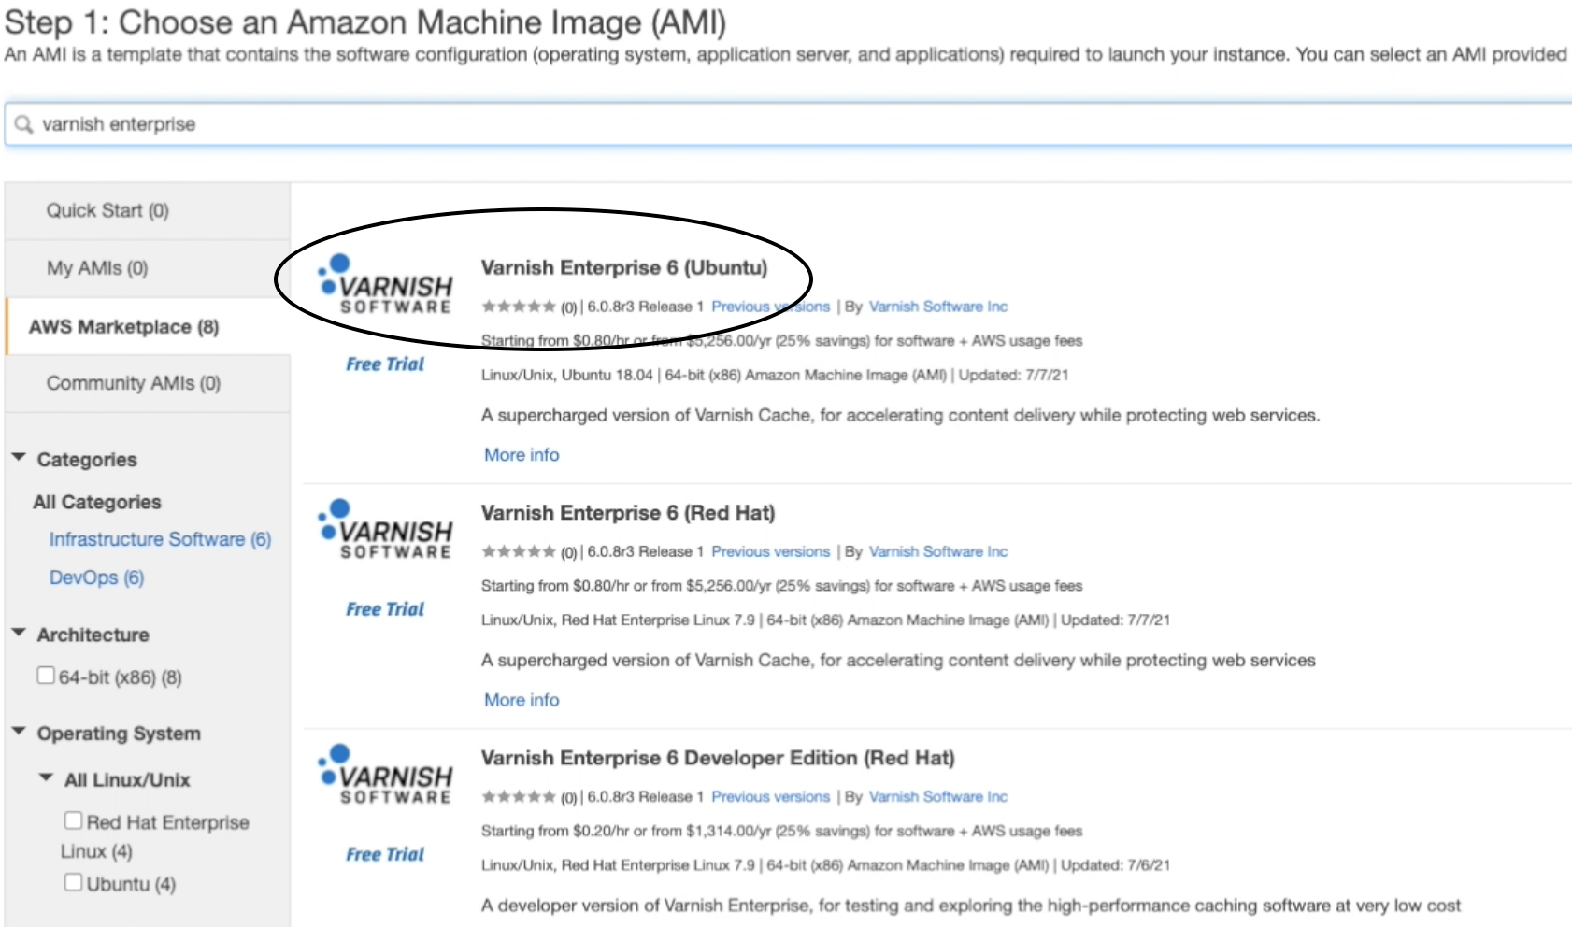1572x927 pixels.
Task: Collapse the Categories section
Action: (x=19, y=458)
